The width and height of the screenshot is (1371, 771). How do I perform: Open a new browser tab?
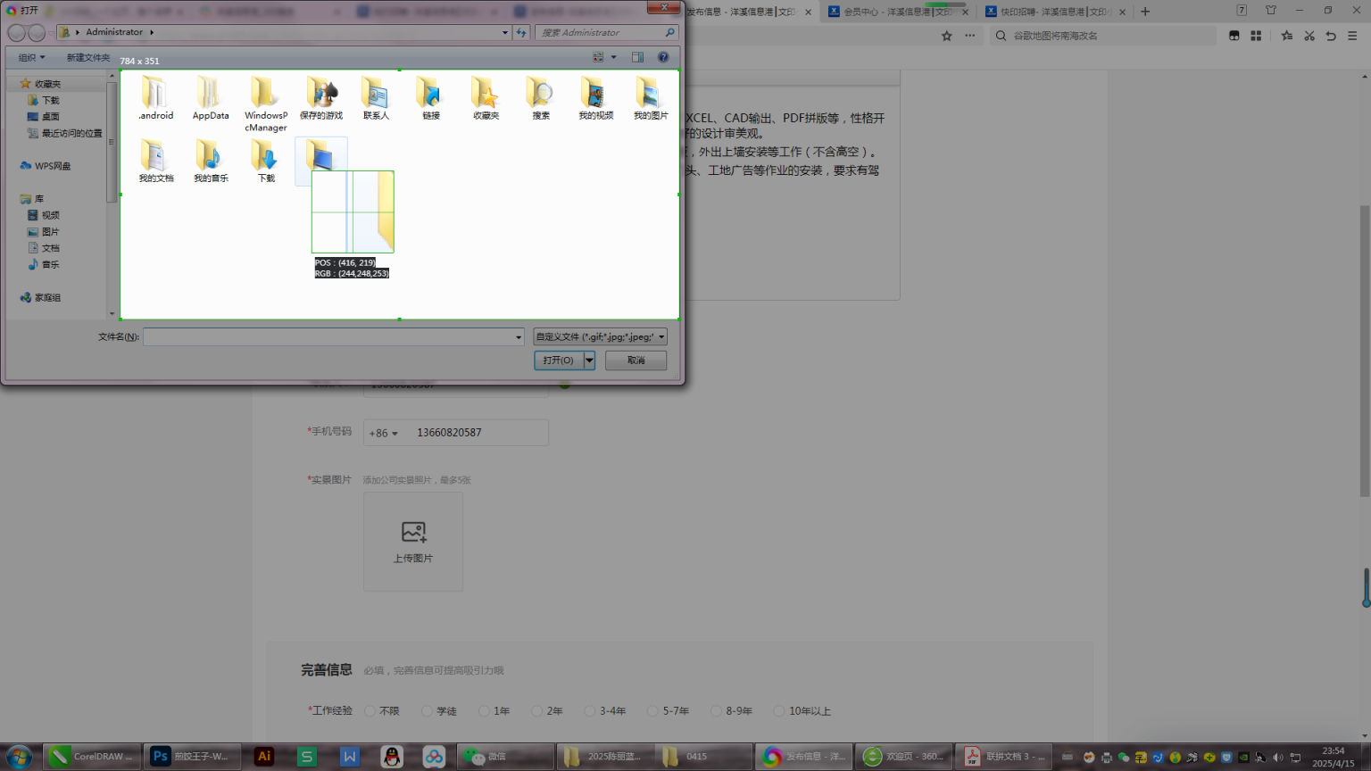(x=1145, y=12)
